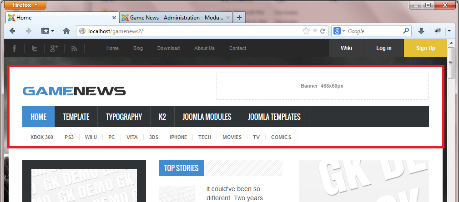
Task: Open the PS3 category link
Action: [69, 137]
